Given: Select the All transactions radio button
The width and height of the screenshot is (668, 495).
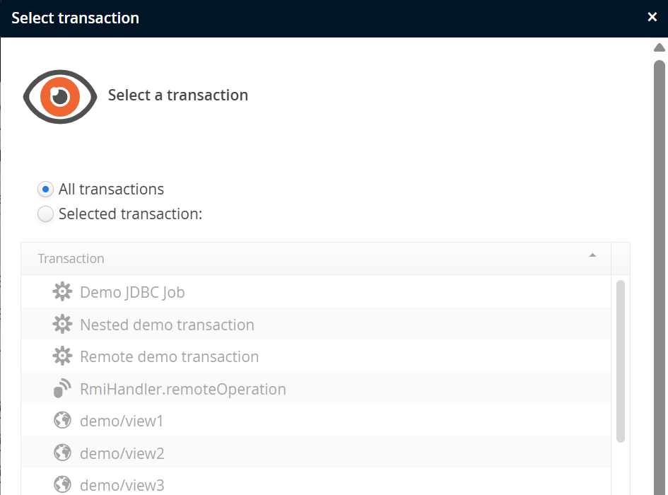Looking at the screenshot, I should pos(45,190).
